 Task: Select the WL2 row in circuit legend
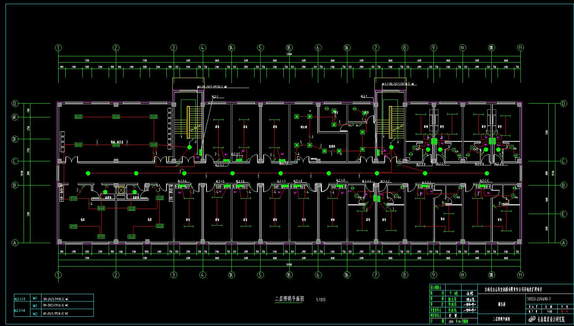click(x=35, y=314)
